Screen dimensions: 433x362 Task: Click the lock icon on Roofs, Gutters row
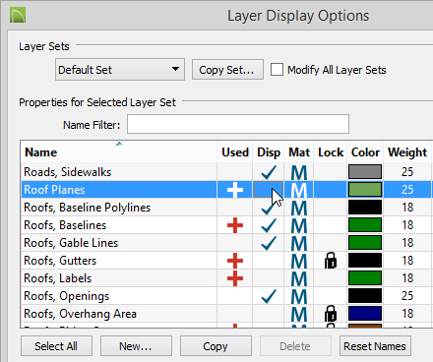tap(331, 261)
